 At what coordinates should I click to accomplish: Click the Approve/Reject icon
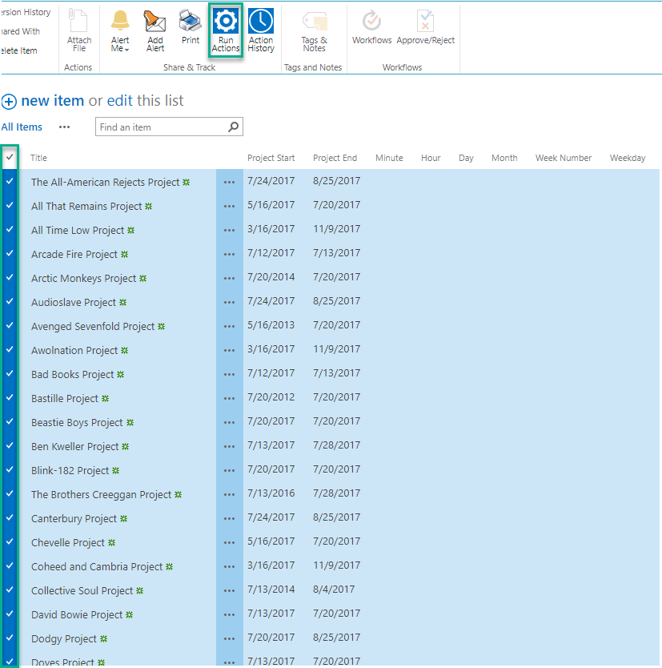click(x=425, y=21)
